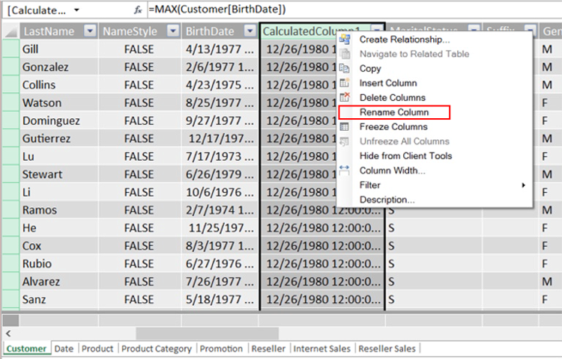Click the cell 'Stewart'
This screenshot has height=359, width=562.
58,174
